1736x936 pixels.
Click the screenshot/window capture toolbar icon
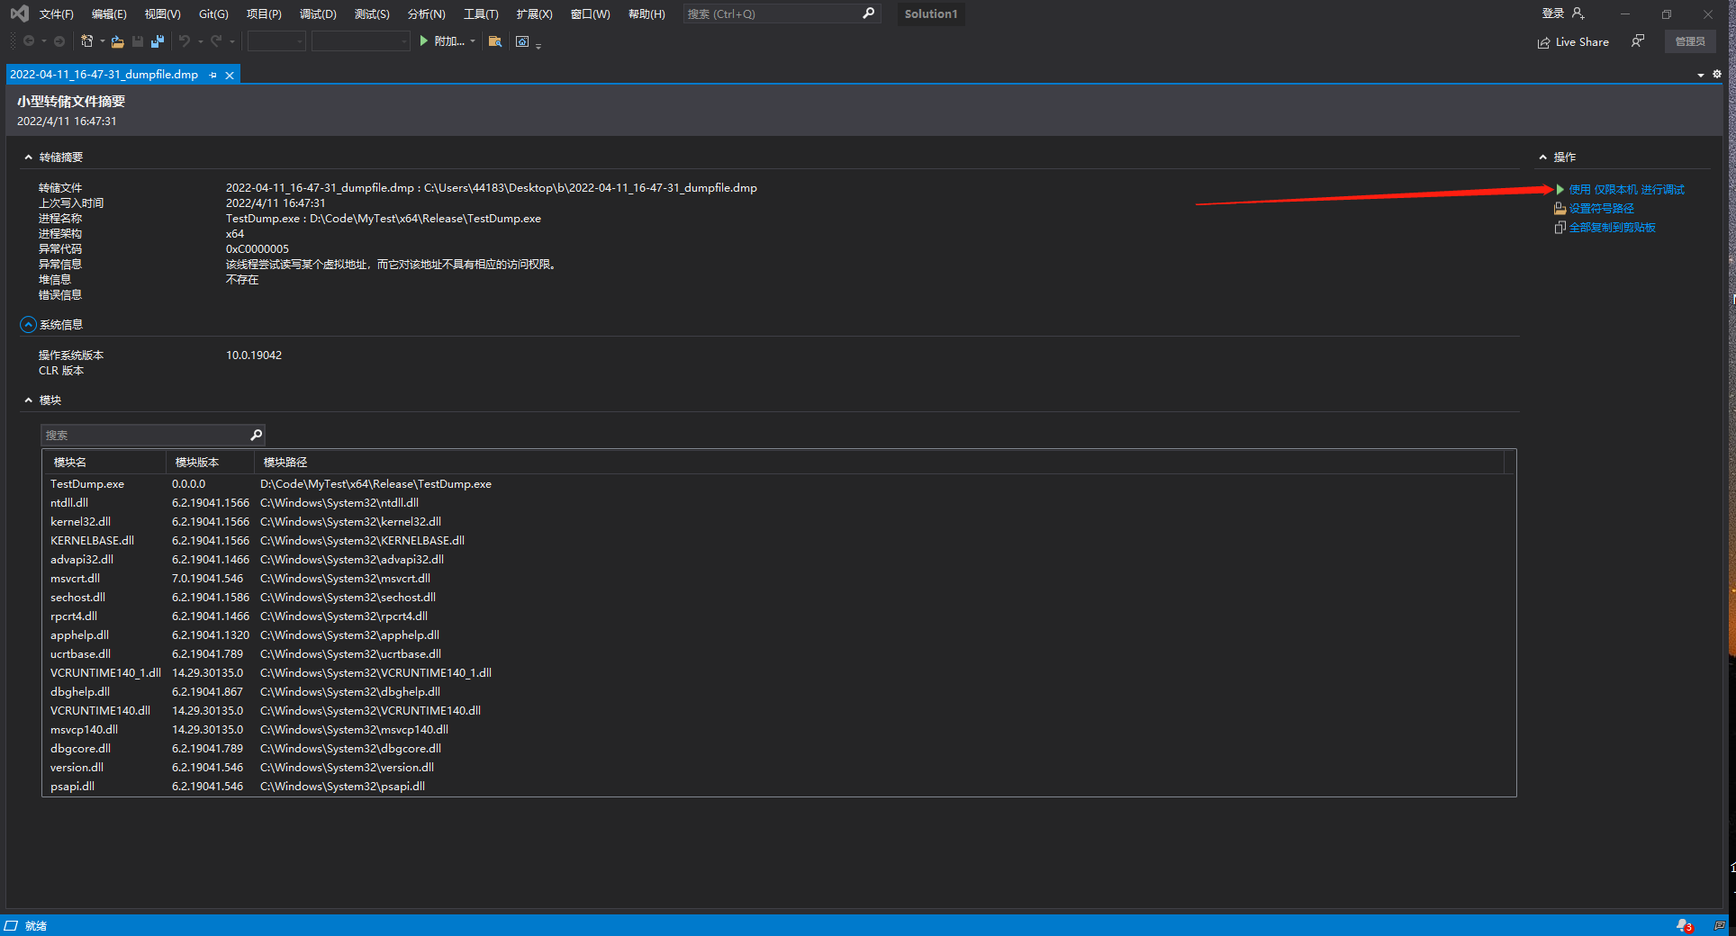pos(522,41)
